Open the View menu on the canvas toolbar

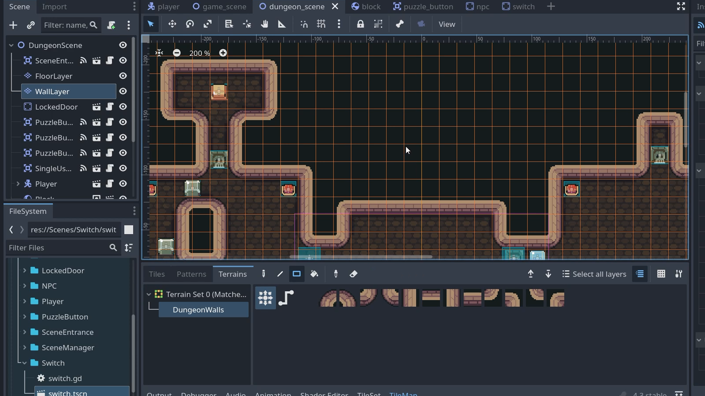pyautogui.click(x=446, y=24)
